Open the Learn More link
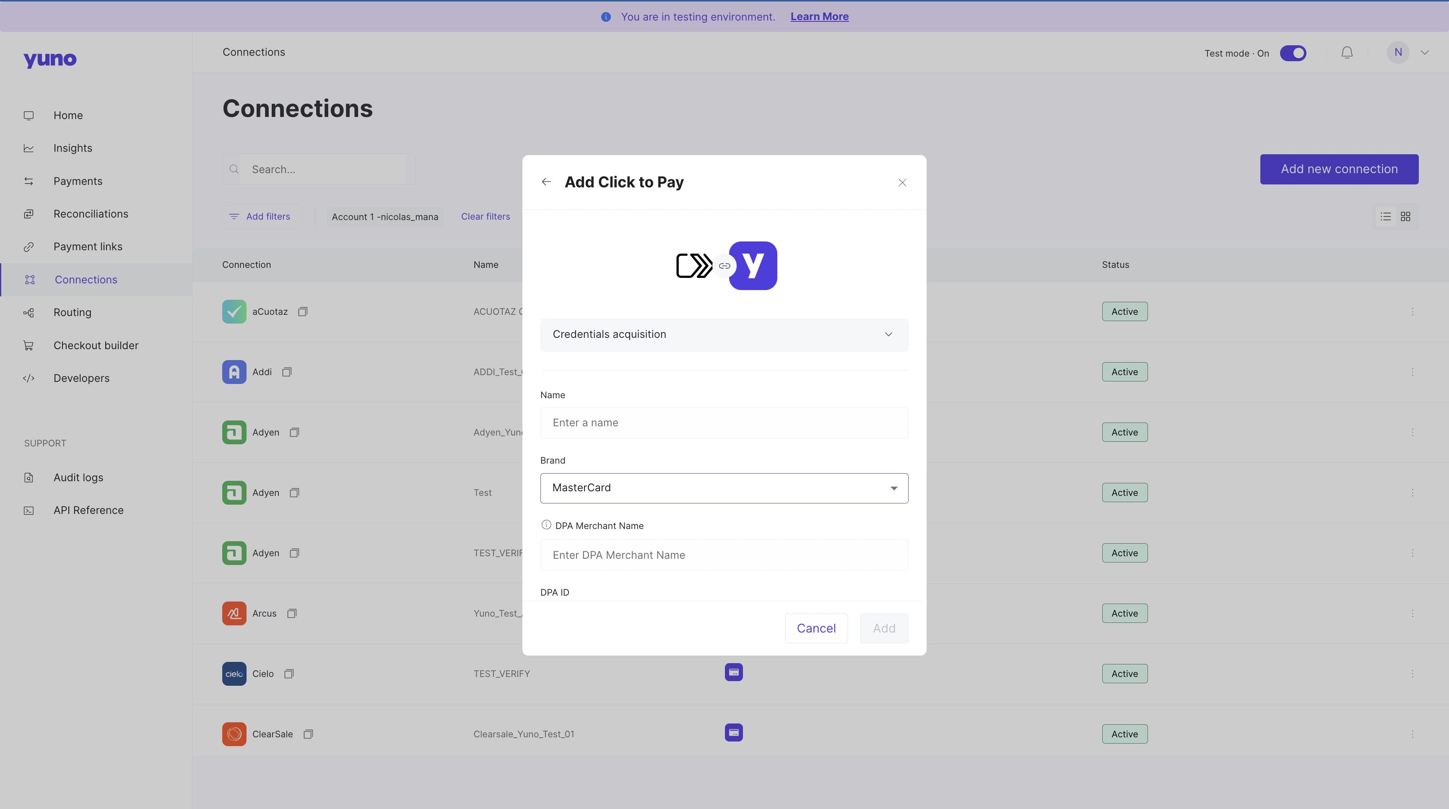Viewport: 1449px width, 809px height. tap(819, 17)
